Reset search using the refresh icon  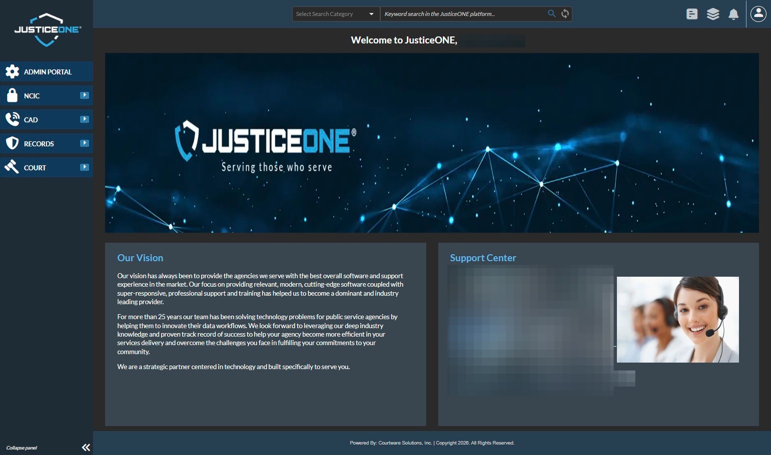click(565, 13)
